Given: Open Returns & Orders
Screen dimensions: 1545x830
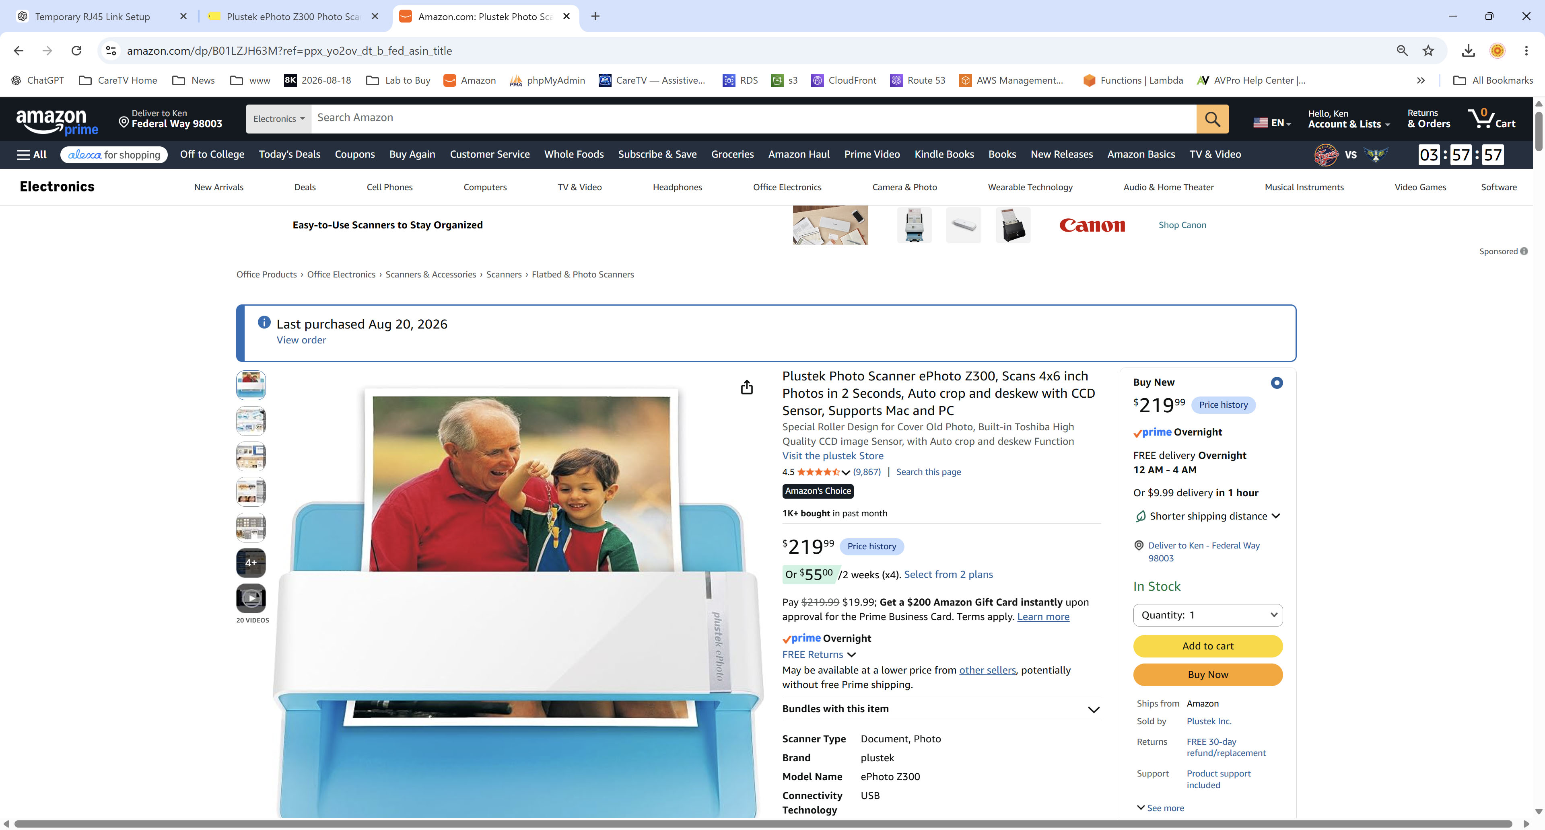Looking at the screenshot, I should (1429, 119).
